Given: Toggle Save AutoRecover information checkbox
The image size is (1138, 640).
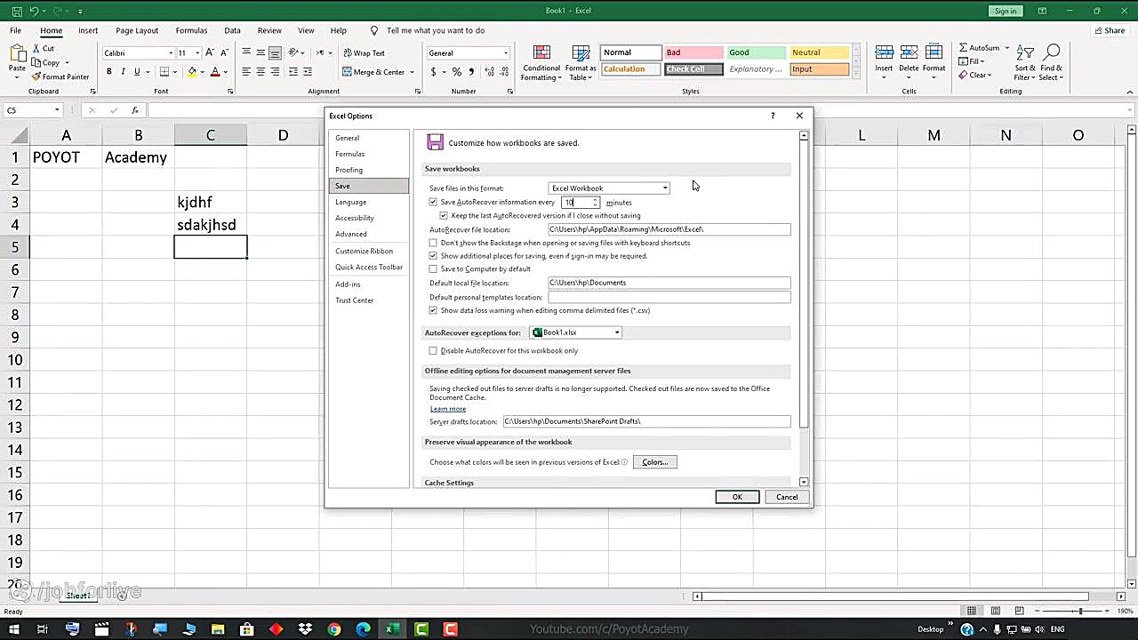Looking at the screenshot, I should [x=433, y=203].
